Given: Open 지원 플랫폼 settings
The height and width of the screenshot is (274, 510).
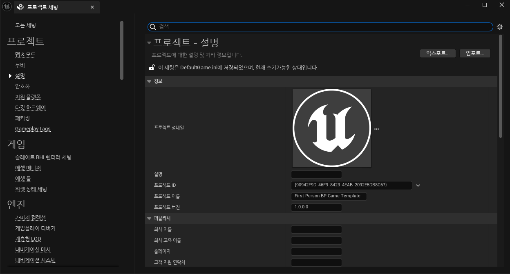Looking at the screenshot, I should click(x=28, y=97).
